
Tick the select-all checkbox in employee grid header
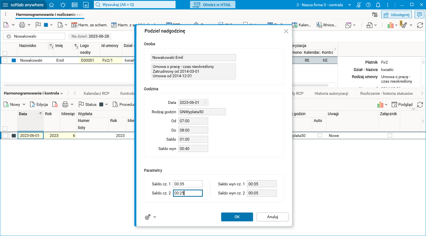point(5,53)
